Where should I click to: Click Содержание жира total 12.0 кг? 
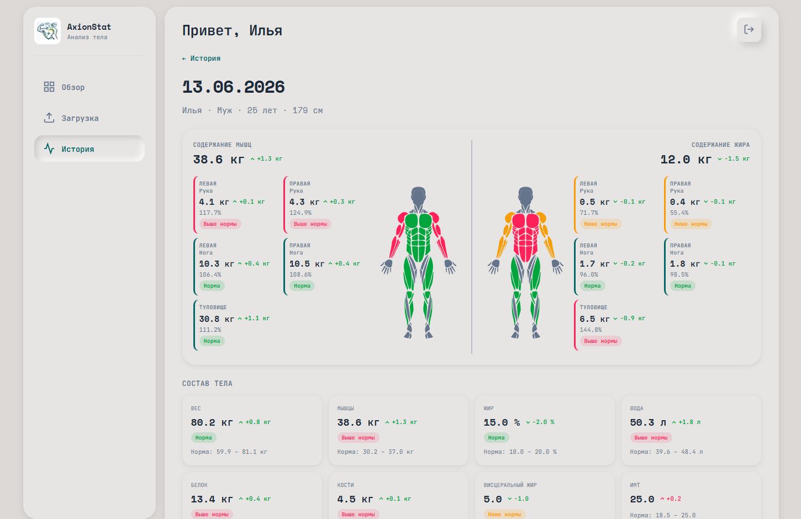pos(686,160)
